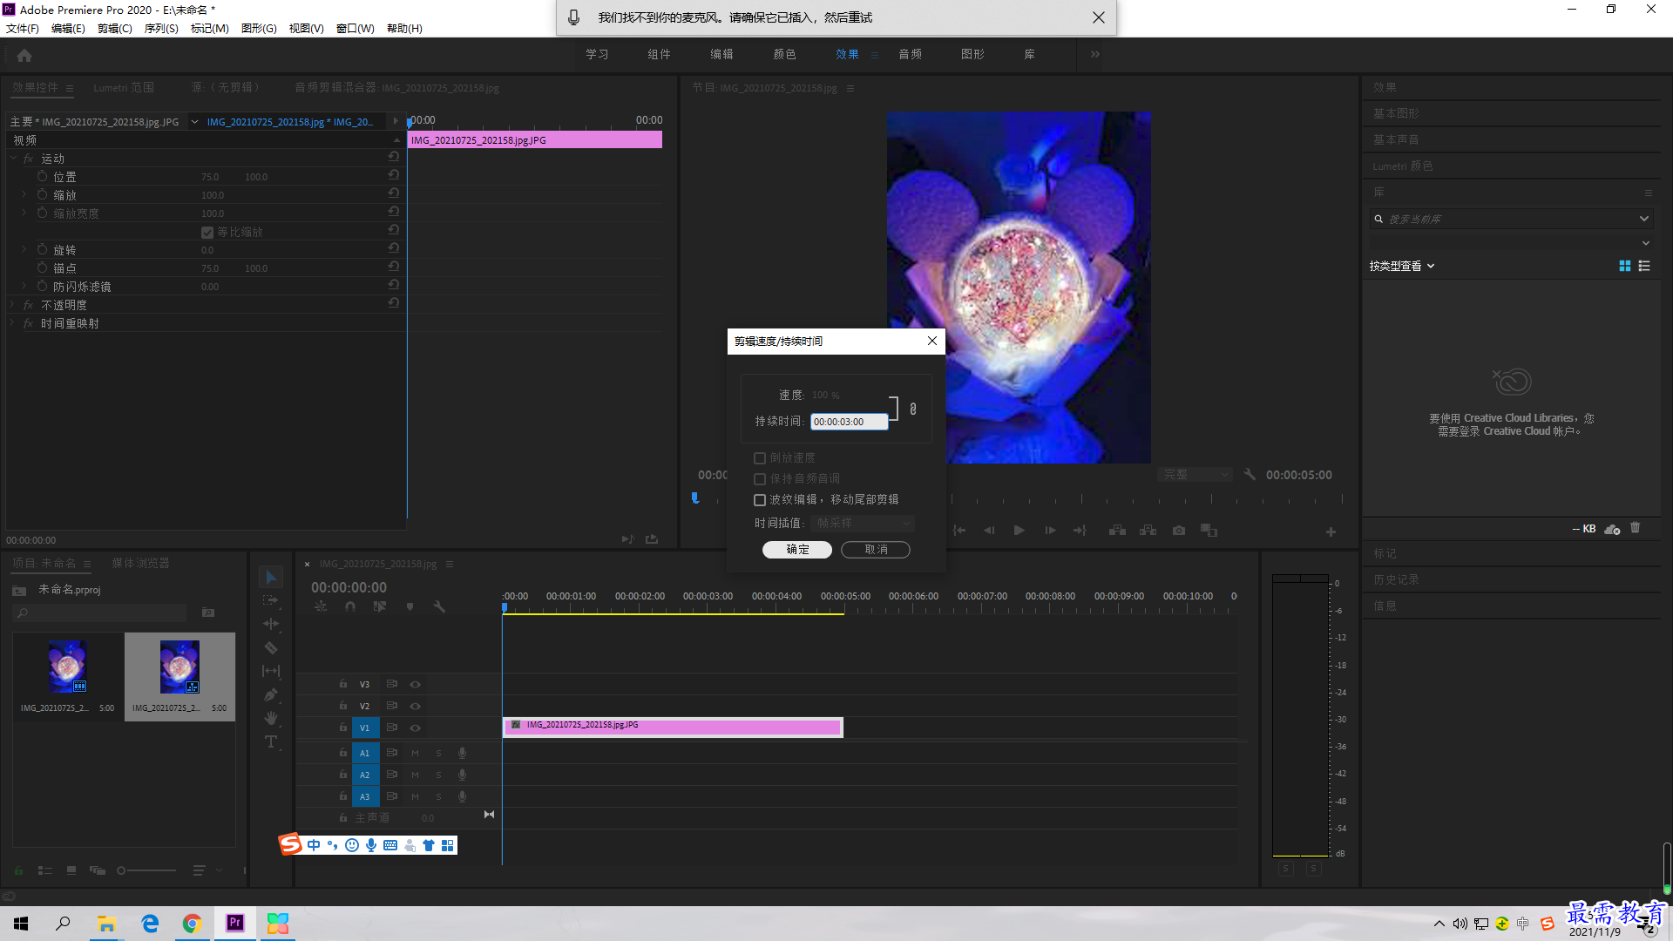Open the playback resolution (完整) dropdown

click(1195, 474)
